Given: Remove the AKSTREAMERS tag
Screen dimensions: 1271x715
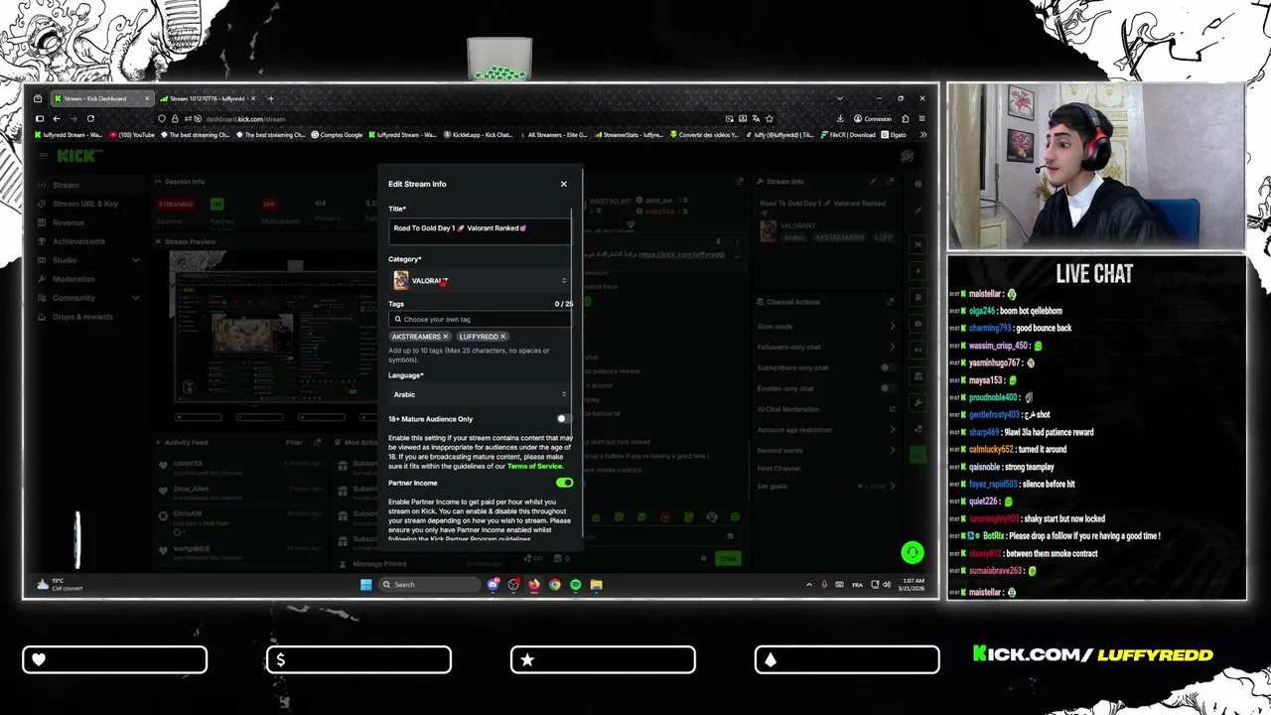Looking at the screenshot, I should pos(445,337).
